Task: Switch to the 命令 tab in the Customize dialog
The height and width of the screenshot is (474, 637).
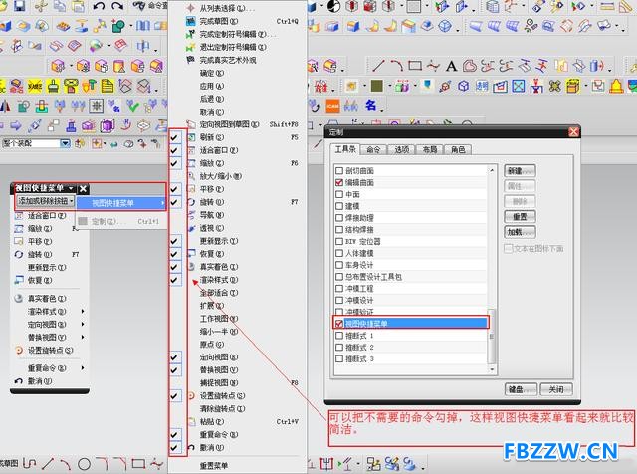Action: click(373, 150)
